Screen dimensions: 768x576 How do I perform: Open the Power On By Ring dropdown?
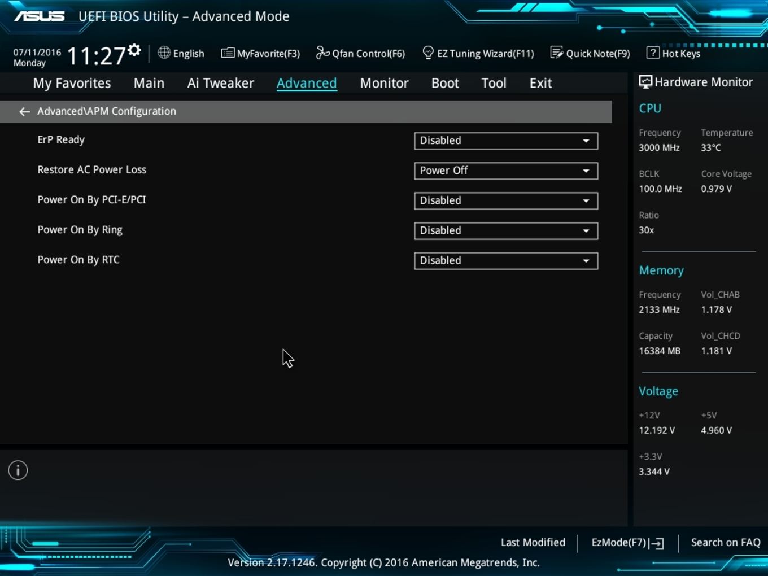point(506,230)
